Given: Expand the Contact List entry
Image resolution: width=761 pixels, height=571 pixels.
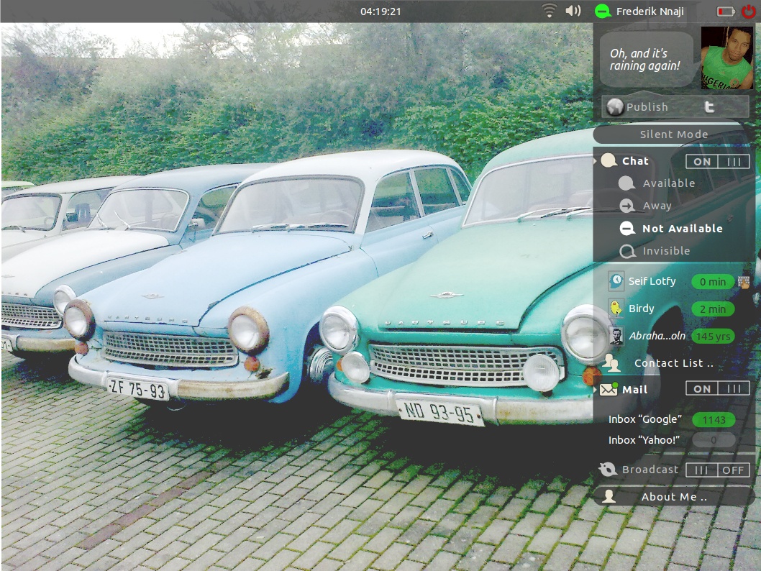Looking at the screenshot, I should [x=673, y=363].
